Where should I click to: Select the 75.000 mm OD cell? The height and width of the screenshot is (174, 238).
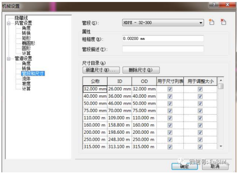[x=144, y=111]
